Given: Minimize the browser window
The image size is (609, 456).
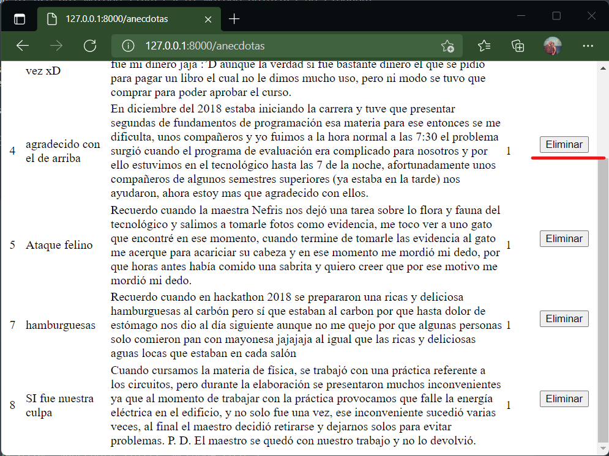Looking at the screenshot, I should click(521, 16).
